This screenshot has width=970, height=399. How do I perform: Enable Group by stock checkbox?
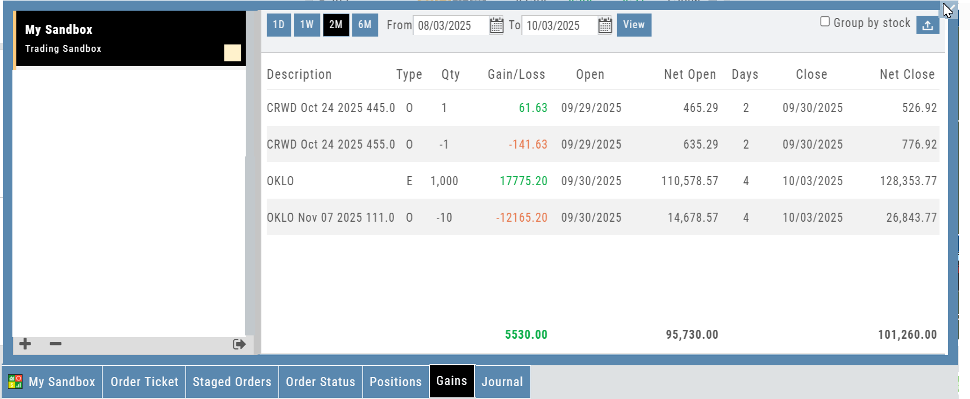pos(825,22)
